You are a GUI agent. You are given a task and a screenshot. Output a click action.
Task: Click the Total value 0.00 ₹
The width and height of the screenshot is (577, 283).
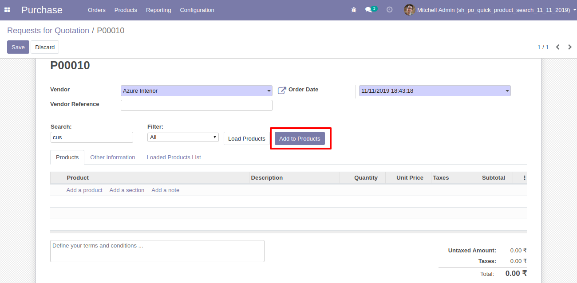pyautogui.click(x=516, y=273)
